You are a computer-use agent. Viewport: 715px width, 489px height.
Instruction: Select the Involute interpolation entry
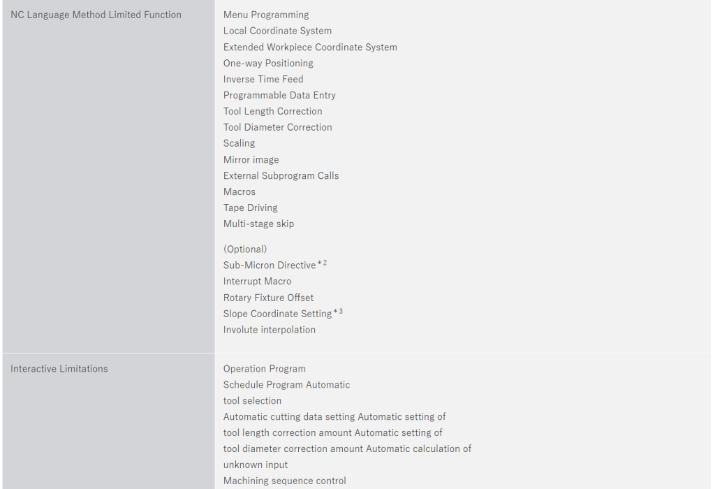[270, 330]
